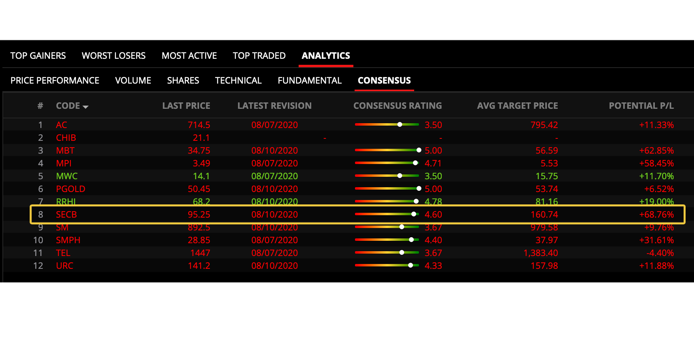The height and width of the screenshot is (340, 694).
Task: Click URC average target price 157.98
Action: [544, 266]
